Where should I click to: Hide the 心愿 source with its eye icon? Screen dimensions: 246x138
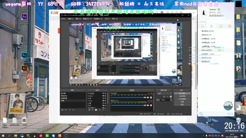(x=103, y=103)
